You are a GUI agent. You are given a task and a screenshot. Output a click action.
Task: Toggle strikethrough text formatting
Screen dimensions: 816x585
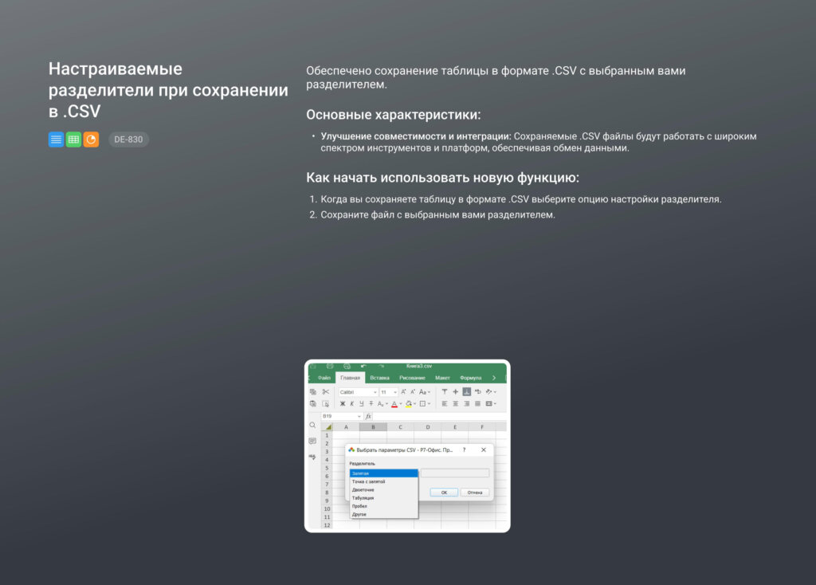pos(371,404)
